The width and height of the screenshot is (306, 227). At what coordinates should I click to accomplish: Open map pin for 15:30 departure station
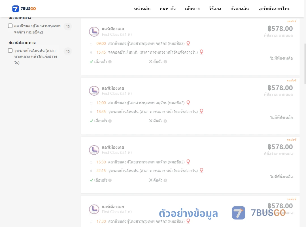[x=188, y=162]
